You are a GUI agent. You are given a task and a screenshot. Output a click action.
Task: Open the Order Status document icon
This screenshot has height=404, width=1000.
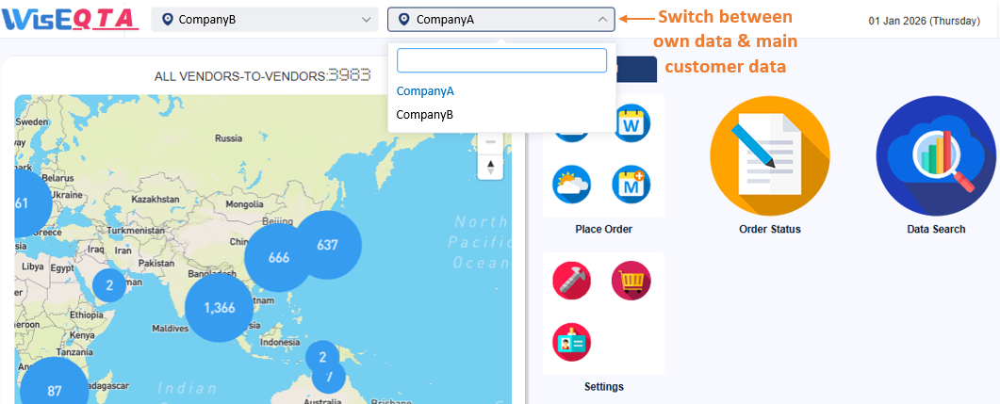click(x=769, y=156)
